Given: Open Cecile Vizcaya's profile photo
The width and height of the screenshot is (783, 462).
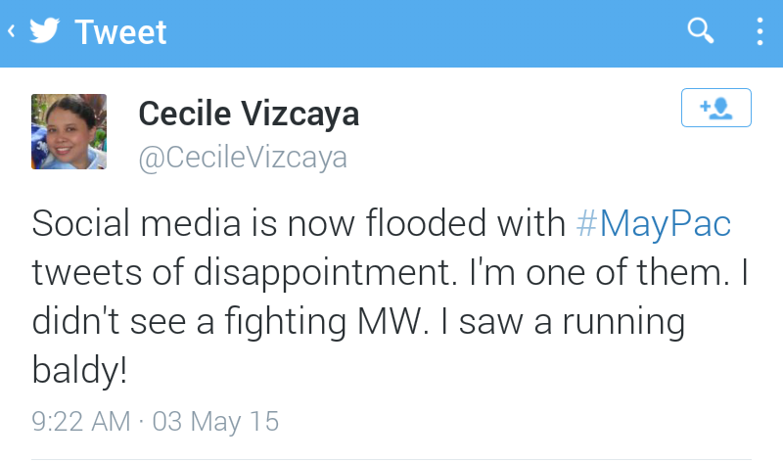Looking at the screenshot, I should pyautogui.click(x=69, y=131).
